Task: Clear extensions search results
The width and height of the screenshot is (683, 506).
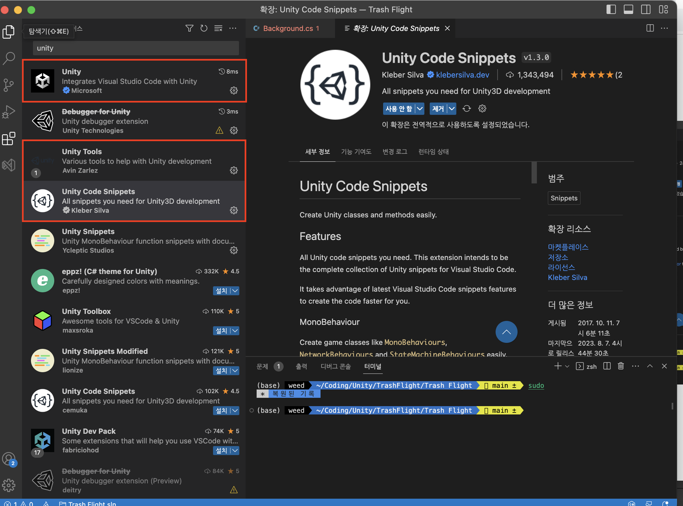Action: [218, 28]
